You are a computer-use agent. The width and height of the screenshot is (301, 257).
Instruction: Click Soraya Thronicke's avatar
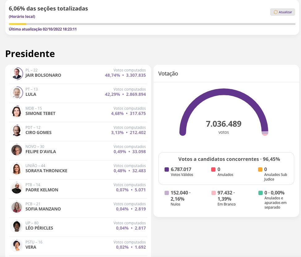[x=17, y=169]
